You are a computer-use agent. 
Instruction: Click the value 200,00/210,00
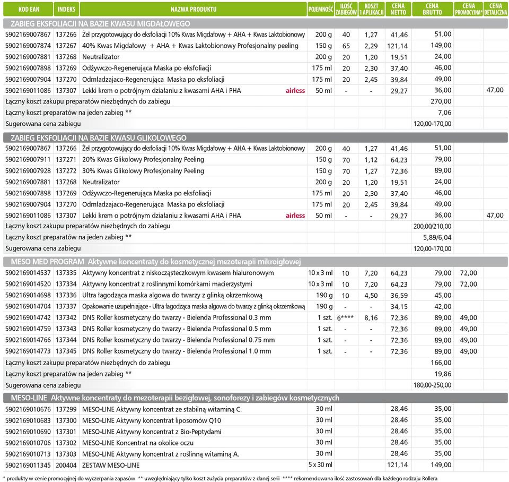click(433, 226)
